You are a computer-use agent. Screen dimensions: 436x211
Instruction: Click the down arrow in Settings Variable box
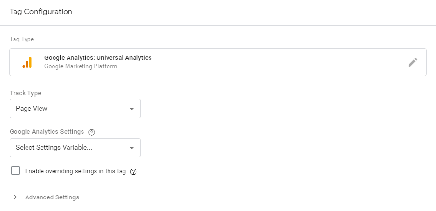click(x=132, y=148)
